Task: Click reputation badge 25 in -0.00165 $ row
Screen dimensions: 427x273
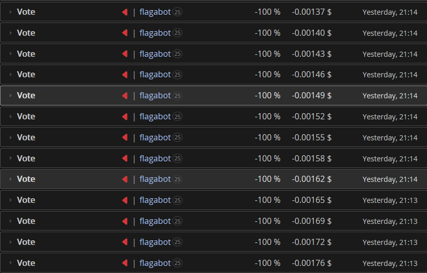Action: (x=177, y=200)
